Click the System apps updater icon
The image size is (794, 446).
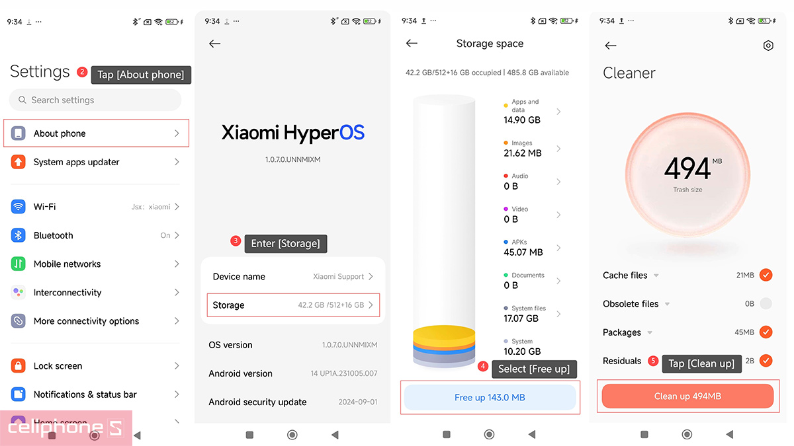pos(19,162)
